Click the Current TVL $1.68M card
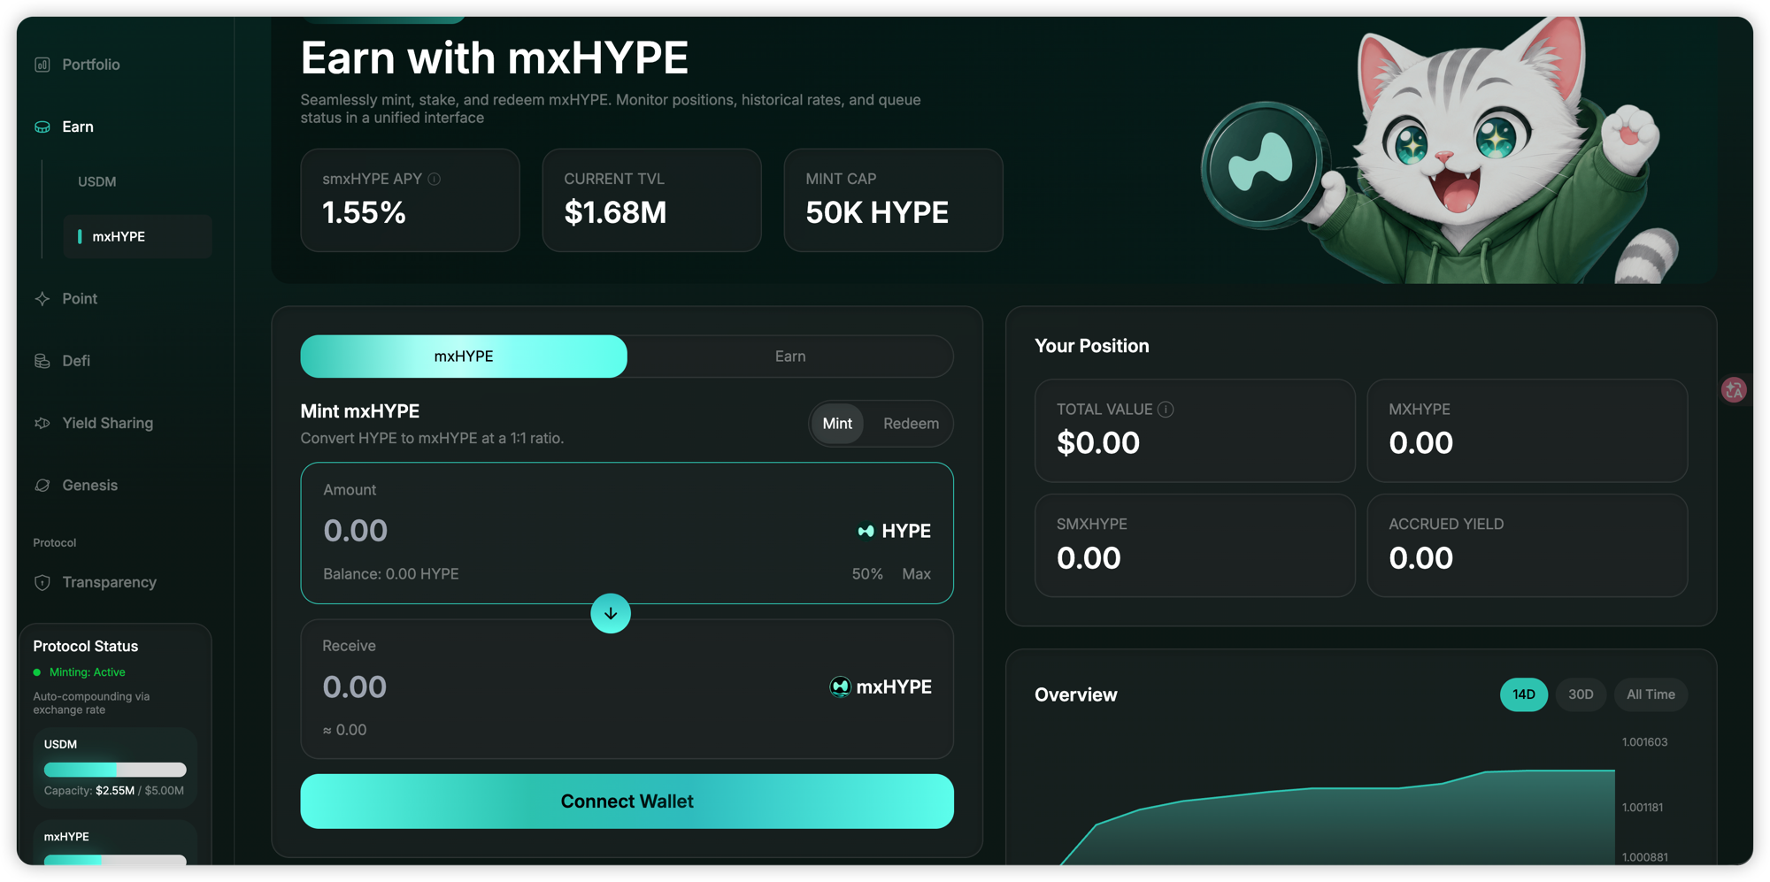 pyautogui.click(x=651, y=200)
